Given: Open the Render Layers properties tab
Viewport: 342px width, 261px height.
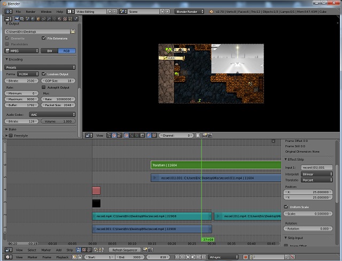Looking at the screenshot, I should point(22,19).
